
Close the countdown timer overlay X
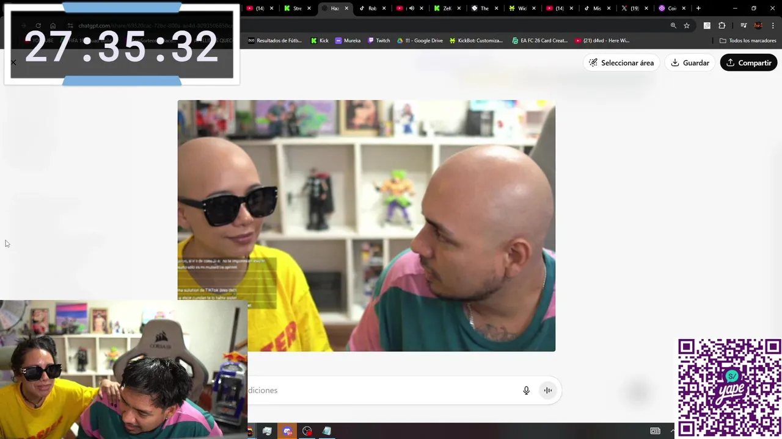tap(13, 63)
